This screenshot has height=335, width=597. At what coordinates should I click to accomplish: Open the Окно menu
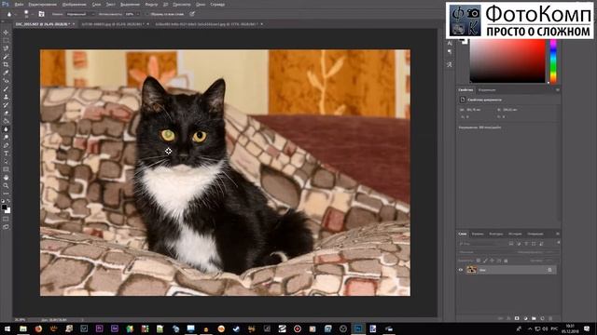[x=201, y=5]
